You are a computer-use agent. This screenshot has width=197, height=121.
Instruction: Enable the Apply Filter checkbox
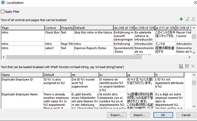pos(3,12)
